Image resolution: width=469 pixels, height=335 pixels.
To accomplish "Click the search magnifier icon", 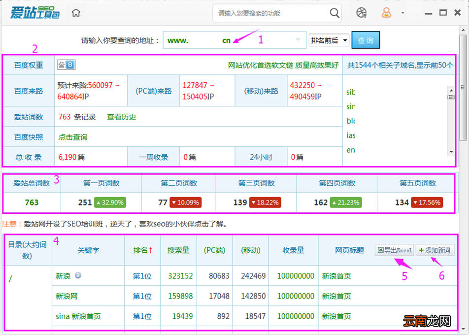I will pos(335,13).
